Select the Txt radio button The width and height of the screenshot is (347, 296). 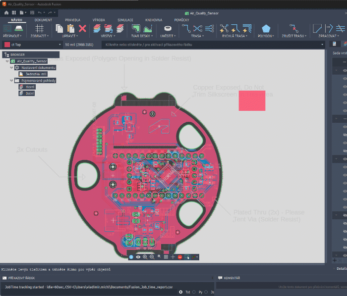click(181, 292)
